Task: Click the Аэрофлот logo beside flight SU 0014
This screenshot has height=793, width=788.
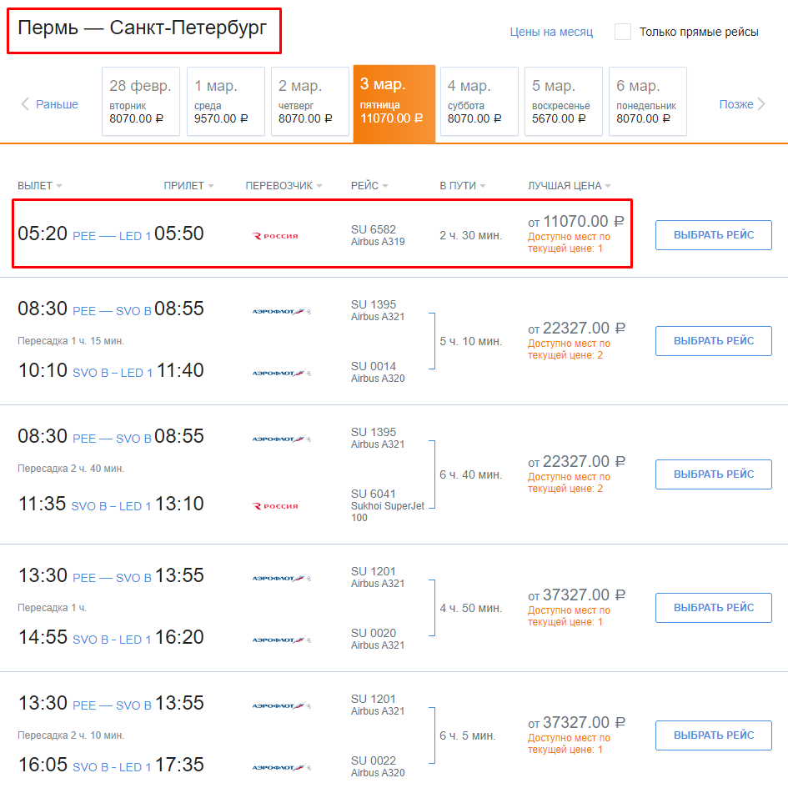Action: pos(281,374)
